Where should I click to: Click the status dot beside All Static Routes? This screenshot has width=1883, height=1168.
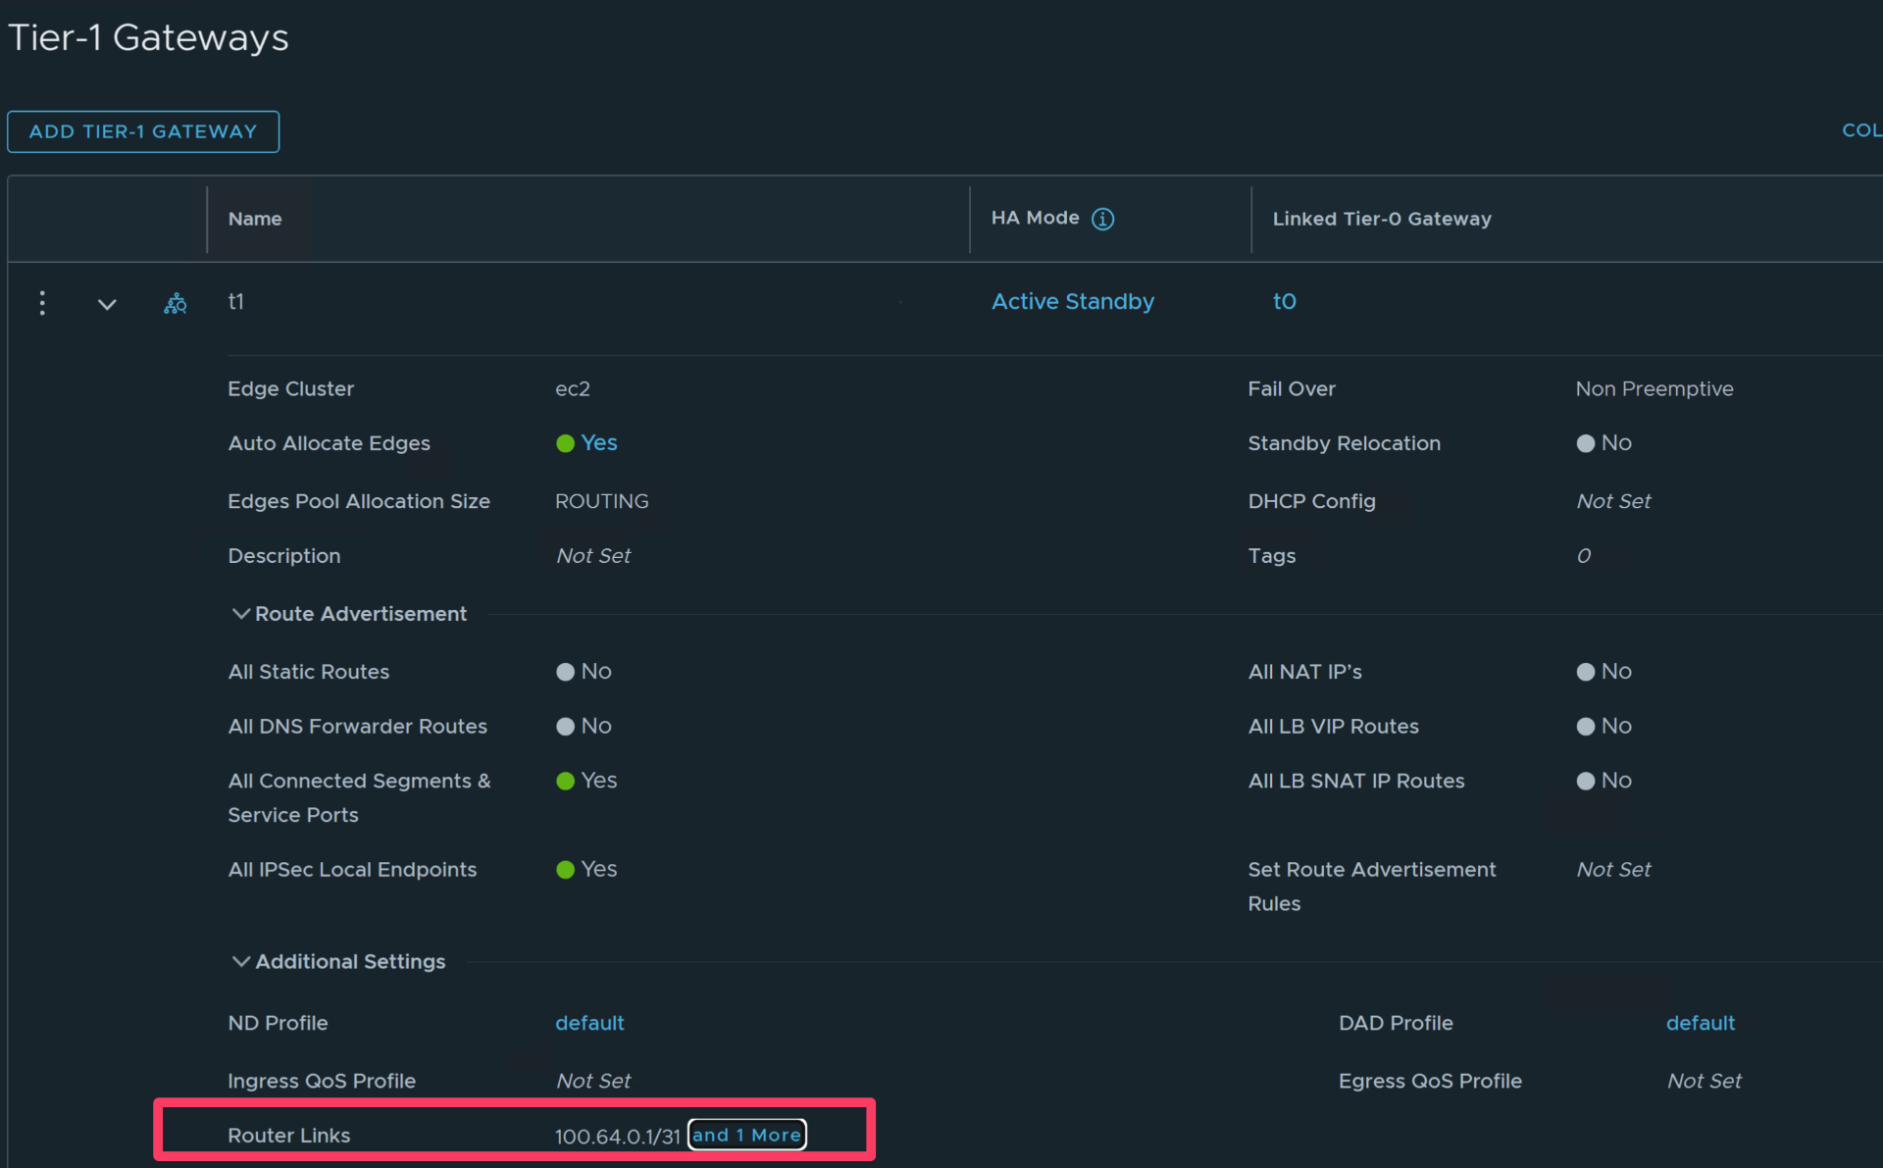point(565,672)
